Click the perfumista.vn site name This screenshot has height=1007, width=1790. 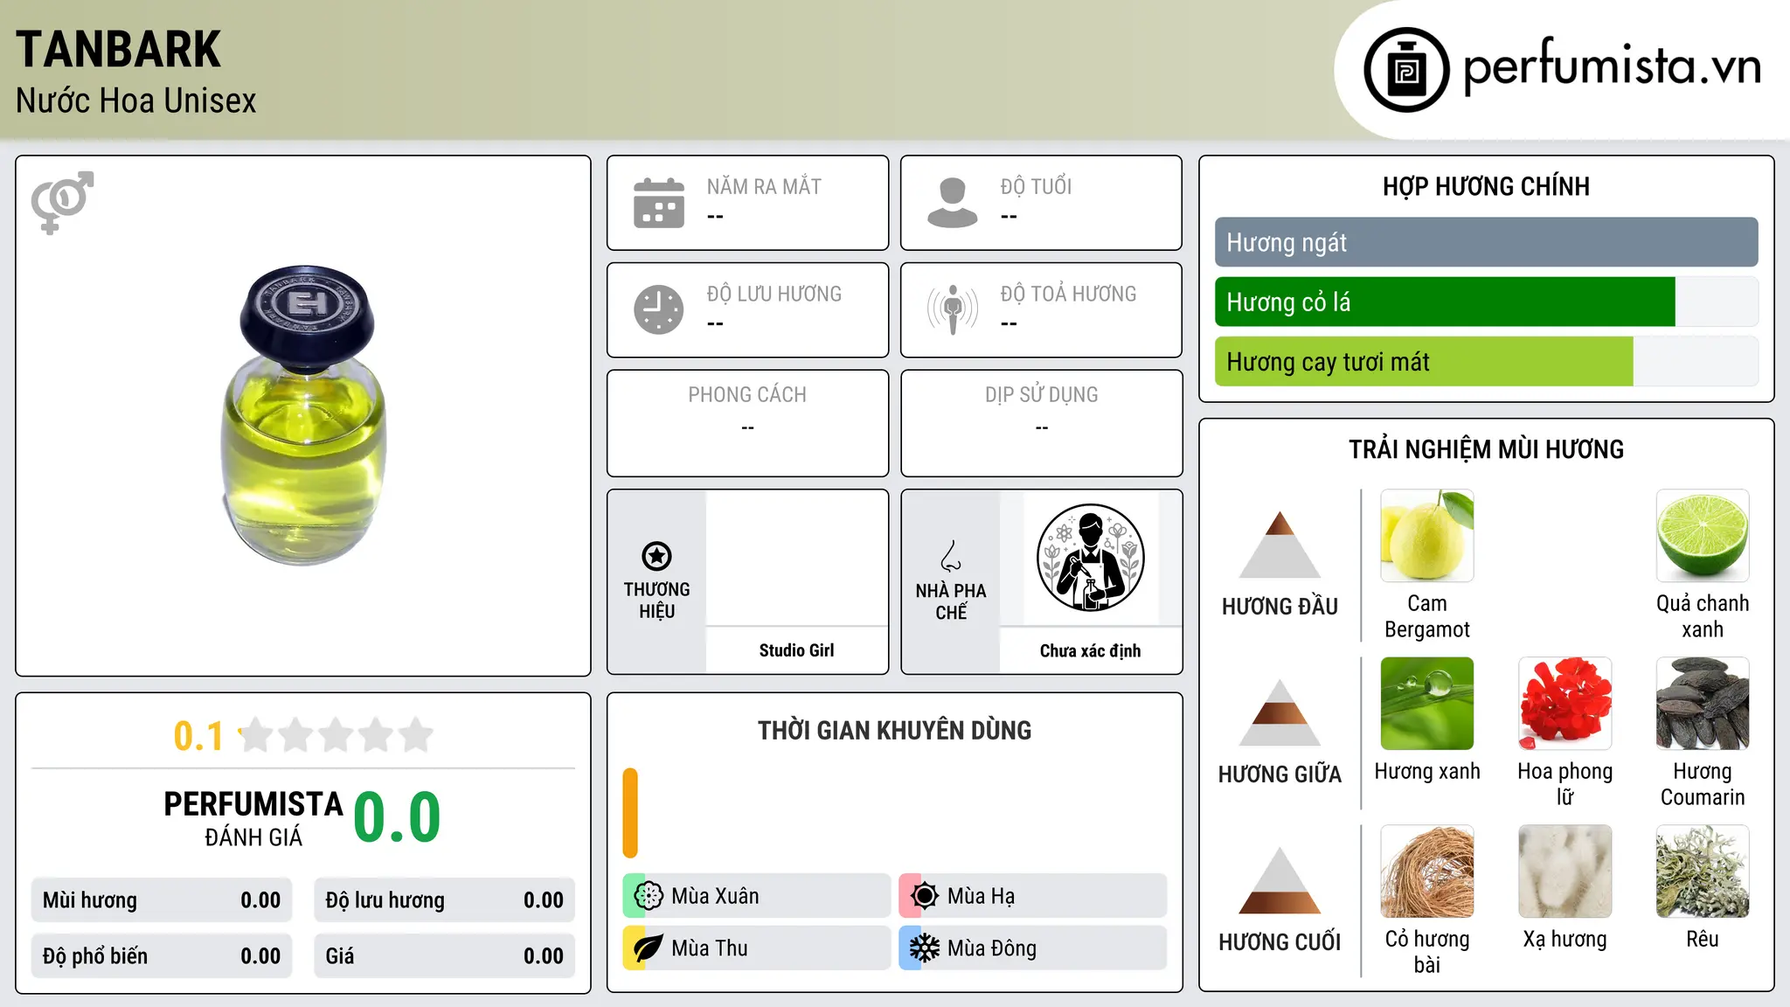click(1613, 67)
